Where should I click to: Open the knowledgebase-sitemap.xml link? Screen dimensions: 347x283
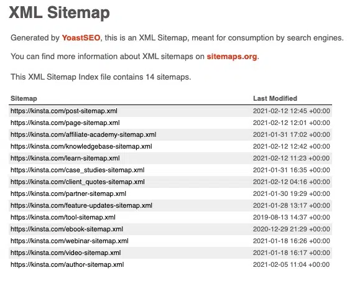[81, 147]
